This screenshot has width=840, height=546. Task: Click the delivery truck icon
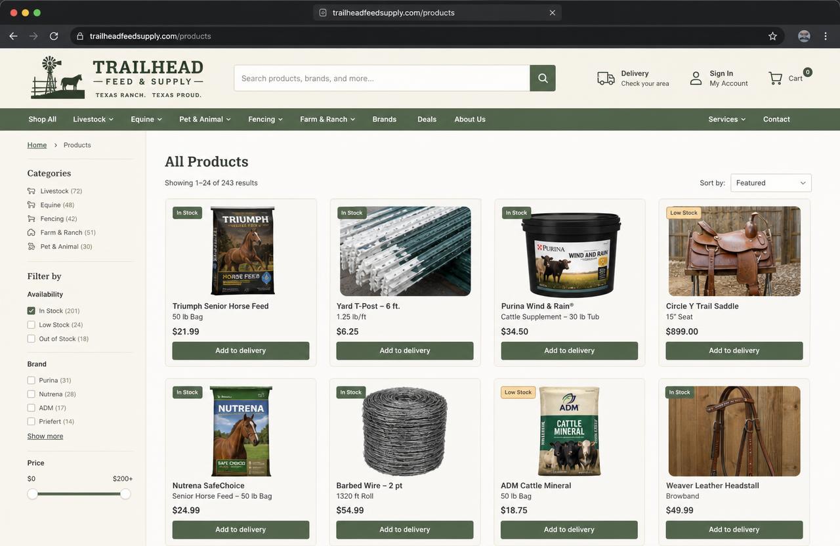606,78
